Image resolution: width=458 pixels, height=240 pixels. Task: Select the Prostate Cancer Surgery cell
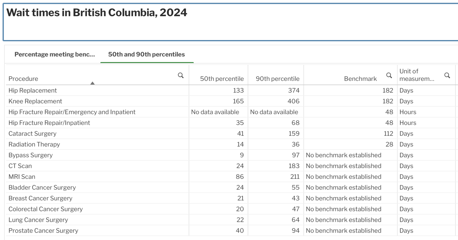[43, 231]
